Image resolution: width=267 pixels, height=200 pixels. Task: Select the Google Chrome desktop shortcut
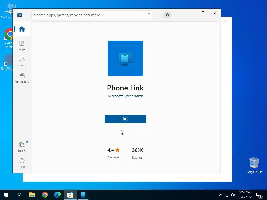8,39
